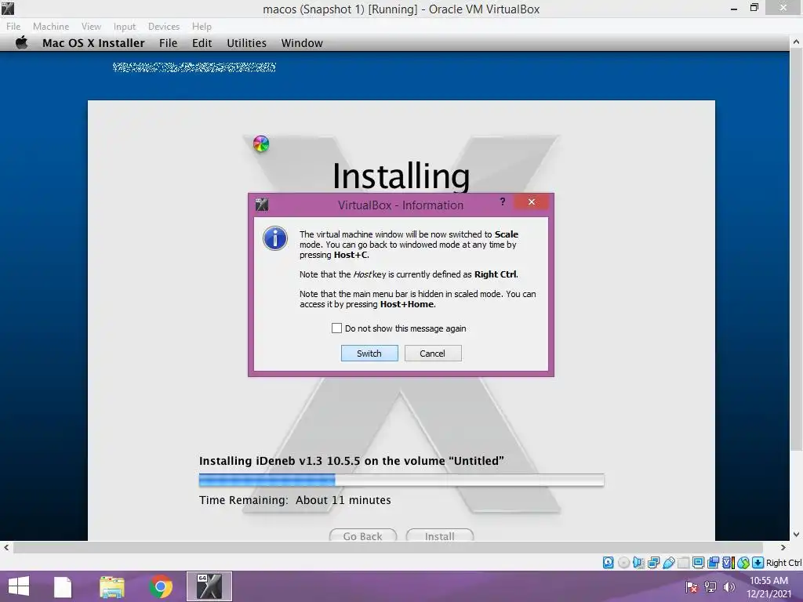Open the 'Mac OS X Installer' menu

tap(93, 43)
